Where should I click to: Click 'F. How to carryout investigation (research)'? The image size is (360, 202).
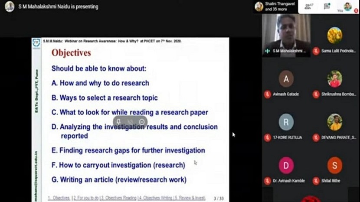tap(118, 165)
